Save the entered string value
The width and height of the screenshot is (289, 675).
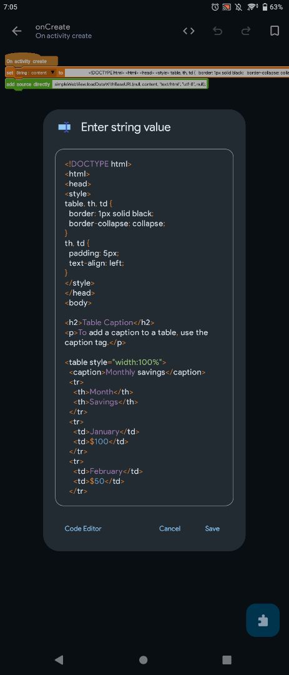(212, 528)
